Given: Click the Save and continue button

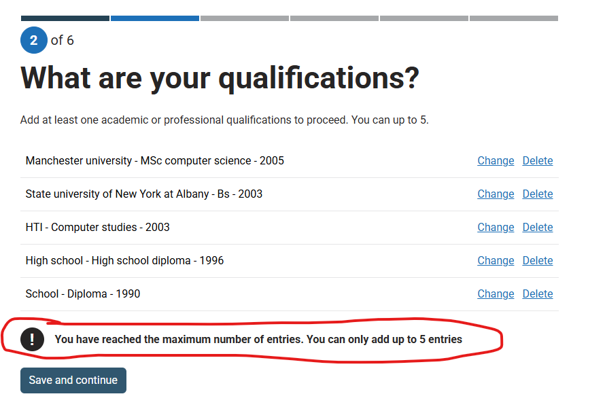Looking at the screenshot, I should [73, 380].
